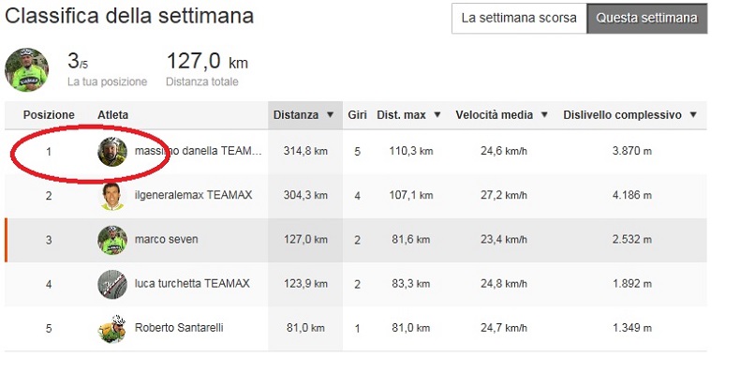Click the Posizione column header
Image resolution: width=740 pixels, height=372 pixels.
tap(49, 114)
